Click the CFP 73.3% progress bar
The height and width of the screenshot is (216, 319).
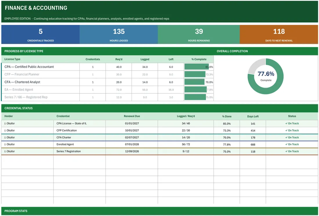(x=195, y=74)
